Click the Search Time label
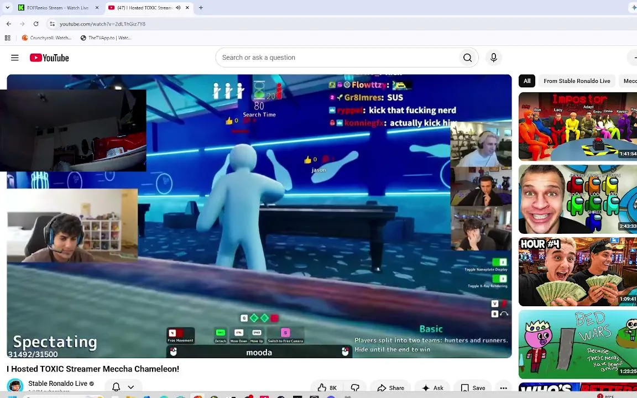The width and height of the screenshot is (637, 398). tap(259, 114)
